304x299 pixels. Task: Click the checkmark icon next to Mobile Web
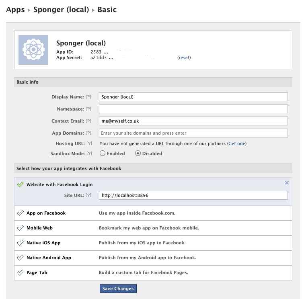click(20, 228)
